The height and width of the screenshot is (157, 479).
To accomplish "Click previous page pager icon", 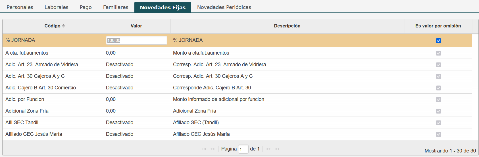I will pos(212,149).
